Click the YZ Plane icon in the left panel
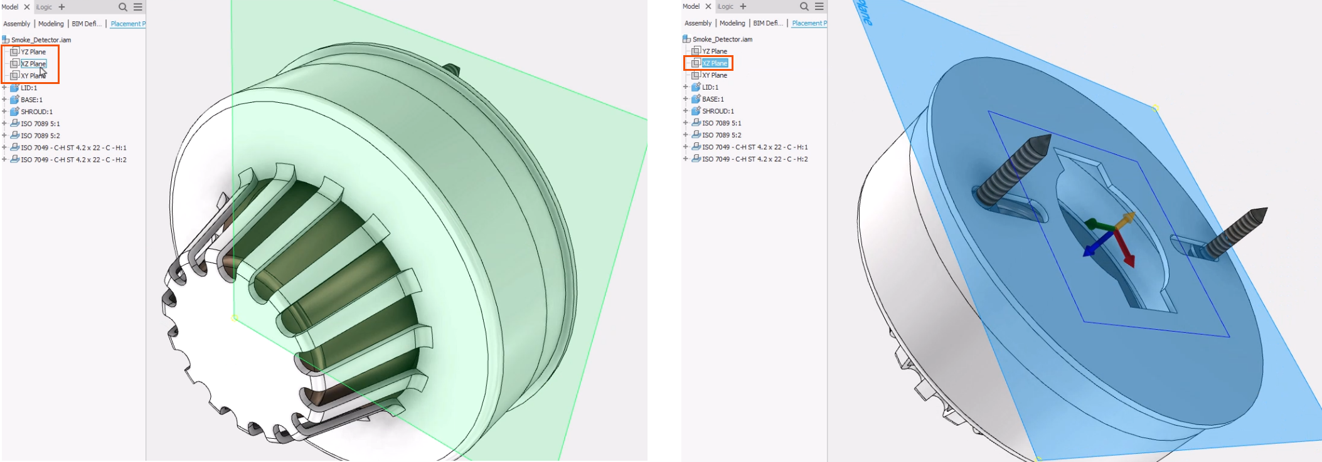This screenshot has height=462, width=1322. click(x=14, y=52)
